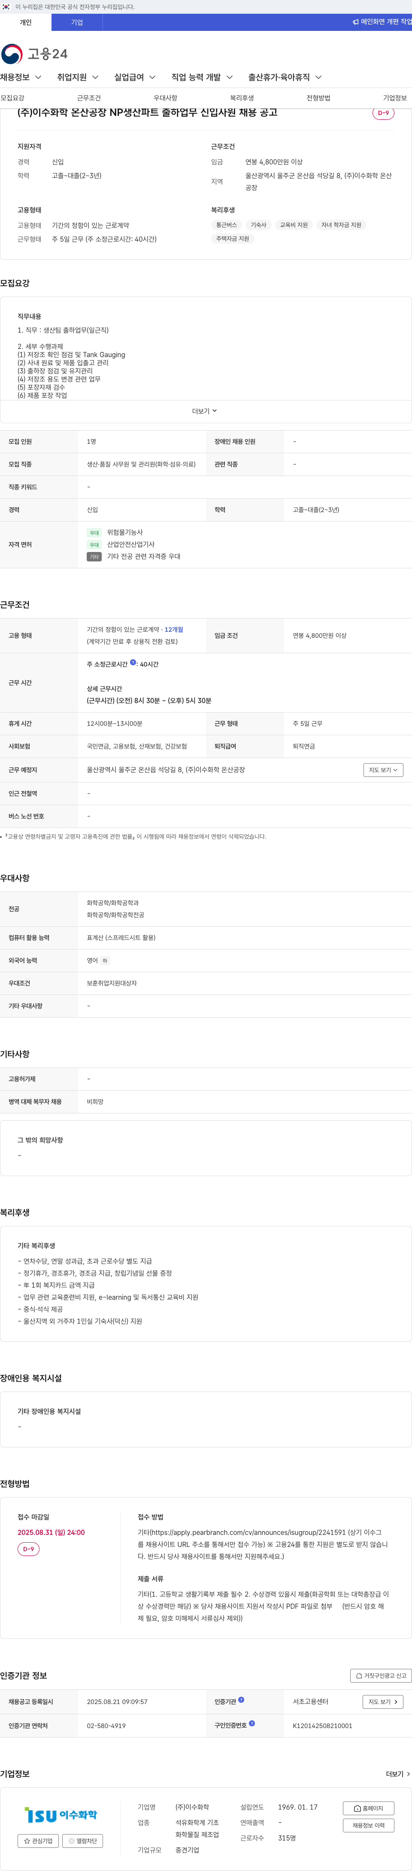
Task: Click the deadline date 2025.08.31 (일) 24:00
Action: (51, 1532)
